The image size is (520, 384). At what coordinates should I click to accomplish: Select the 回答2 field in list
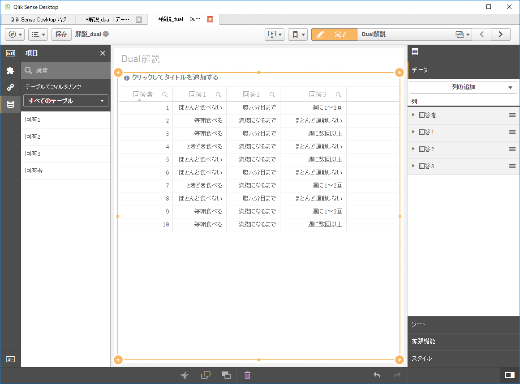pyautogui.click(x=66, y=137)
